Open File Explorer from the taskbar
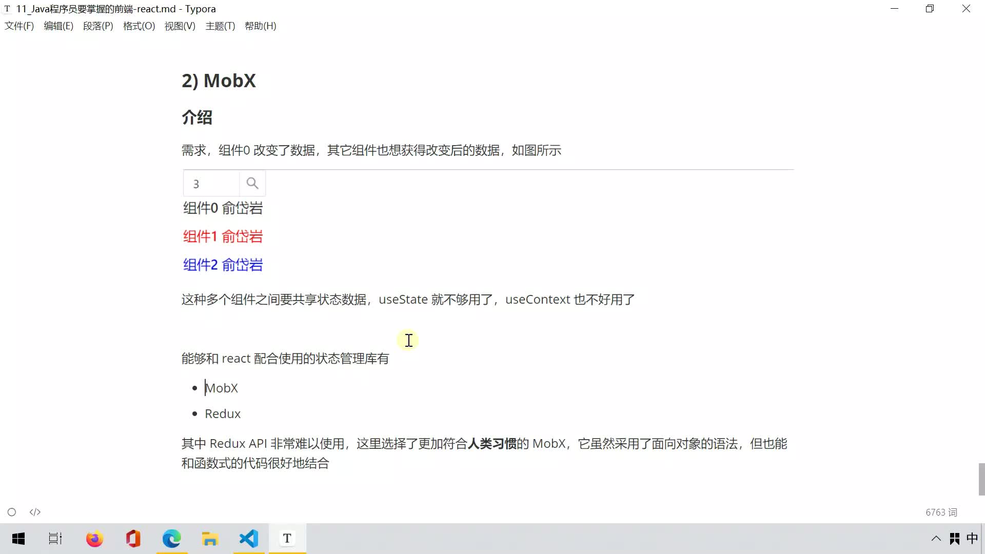985x554 pixels. pos(210,539)
